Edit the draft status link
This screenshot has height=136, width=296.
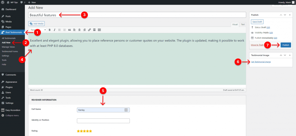[268, 27]
